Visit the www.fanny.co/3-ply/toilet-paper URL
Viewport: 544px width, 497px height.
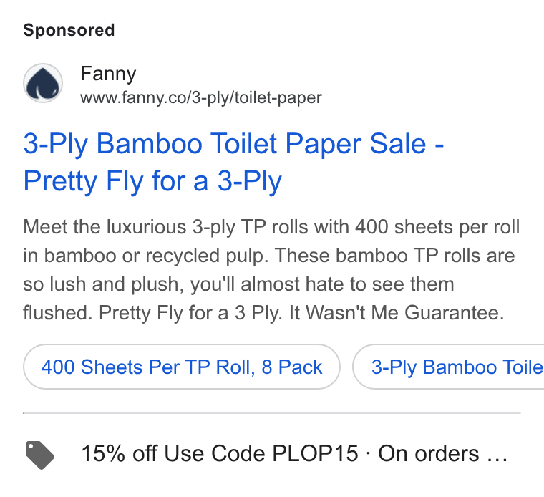tap(201, 97)
